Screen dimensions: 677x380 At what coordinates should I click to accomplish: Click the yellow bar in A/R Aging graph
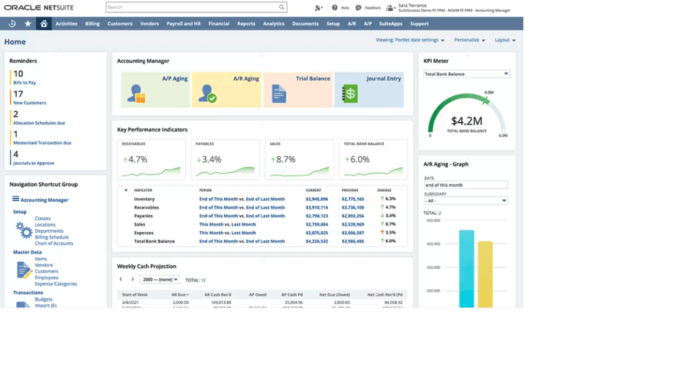pyautogui.click(x=486, y=275)
